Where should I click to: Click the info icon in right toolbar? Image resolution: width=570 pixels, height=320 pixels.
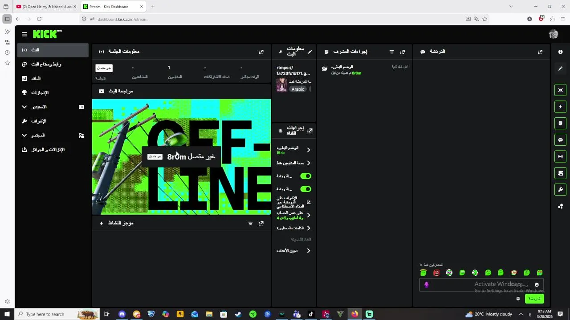point(560,52)
